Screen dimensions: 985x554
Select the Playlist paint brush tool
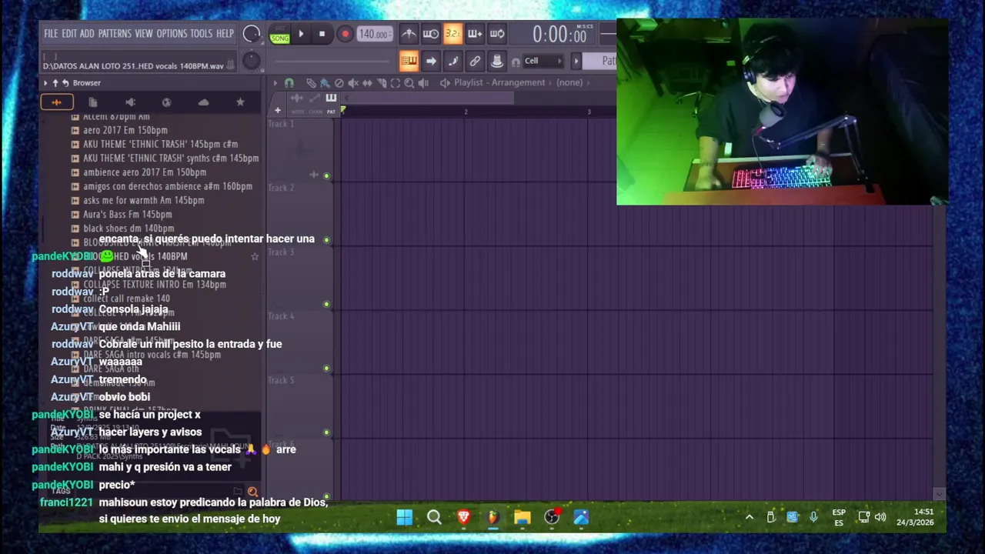tap(325, 82)
